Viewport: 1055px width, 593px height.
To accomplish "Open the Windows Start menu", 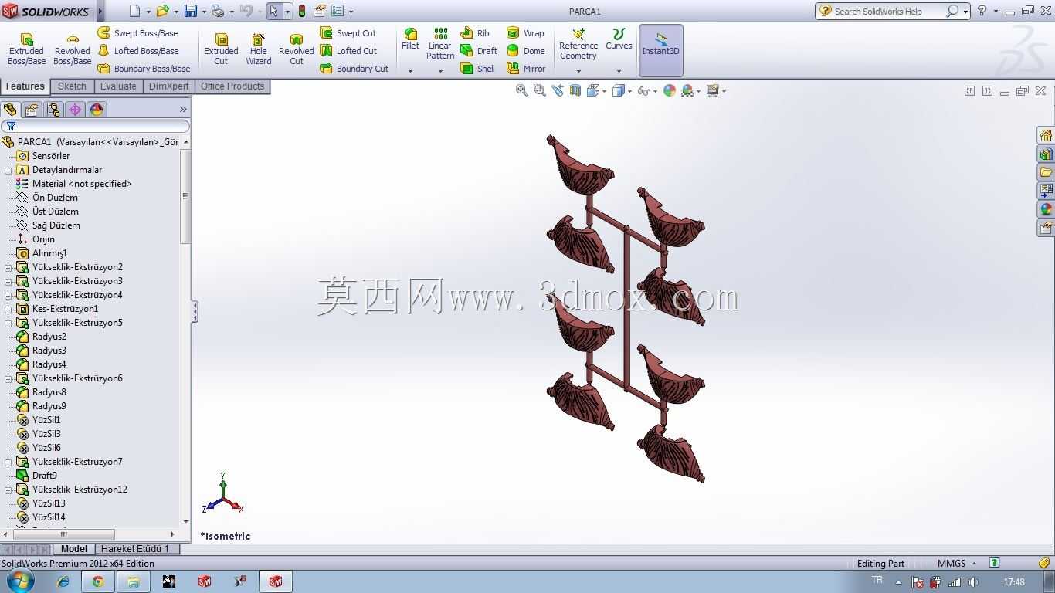I will (20, 581).
